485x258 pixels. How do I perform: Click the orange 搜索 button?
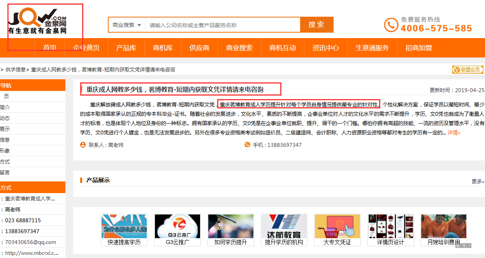click(x=316, y=24)
